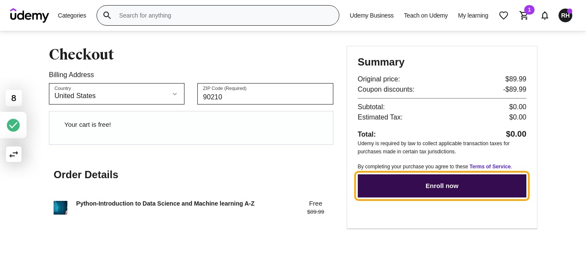
Task: Click the Udemy logo
Action: coord(30,15)
